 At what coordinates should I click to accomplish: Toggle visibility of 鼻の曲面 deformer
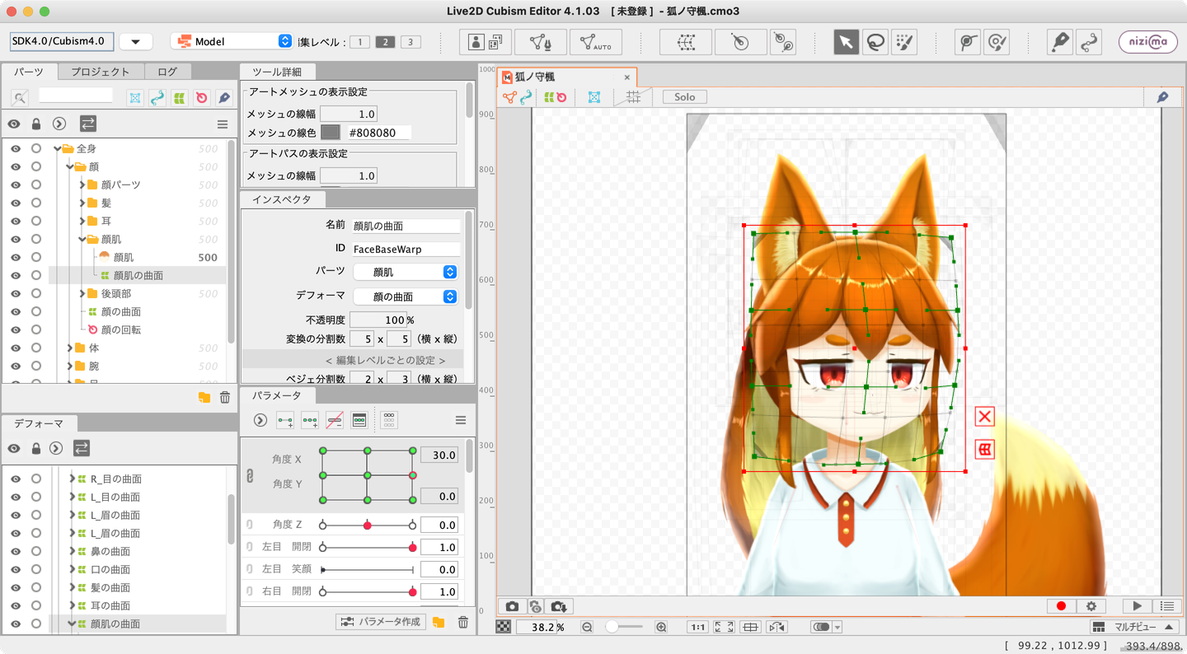click(x=15, y=551)
